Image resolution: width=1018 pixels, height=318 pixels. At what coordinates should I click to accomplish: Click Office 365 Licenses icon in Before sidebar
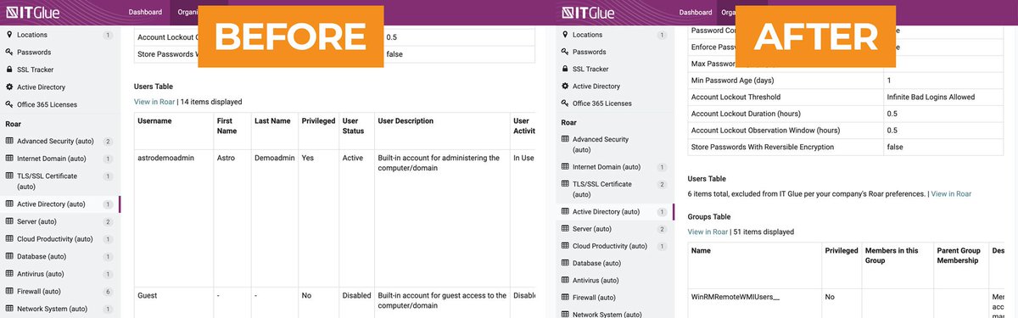tap(9, 104)
